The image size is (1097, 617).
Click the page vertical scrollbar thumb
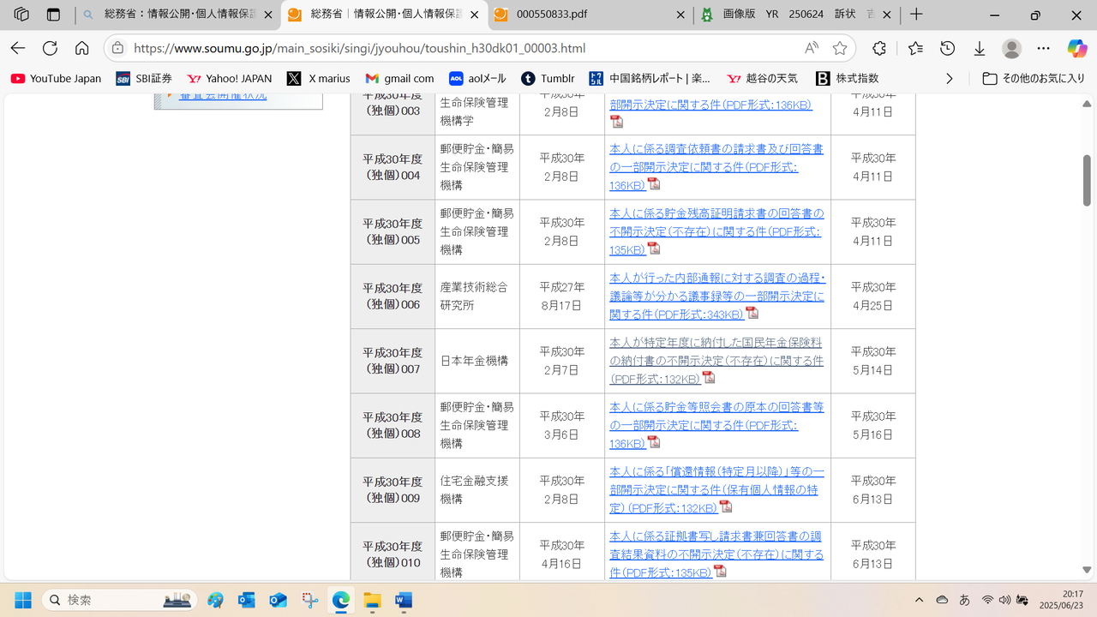click(x=1087, y=181)
